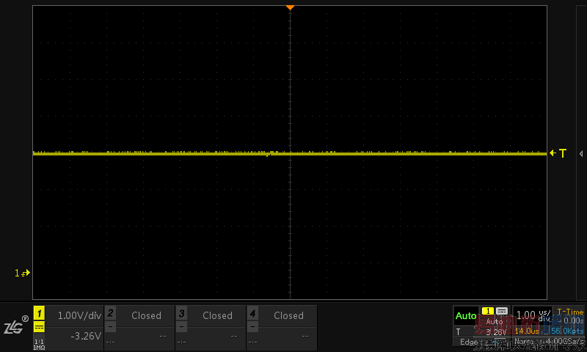The width and height of the screenshot is (587, 352).
Task: Click the channel 1 ground level marker
Action: pos(22,273)
